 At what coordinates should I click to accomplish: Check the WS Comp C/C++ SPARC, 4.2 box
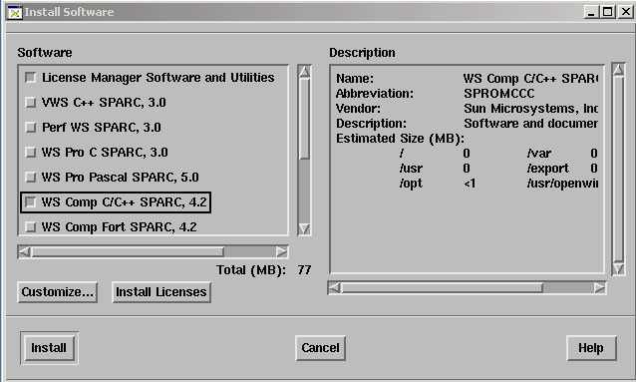point(31,201)
